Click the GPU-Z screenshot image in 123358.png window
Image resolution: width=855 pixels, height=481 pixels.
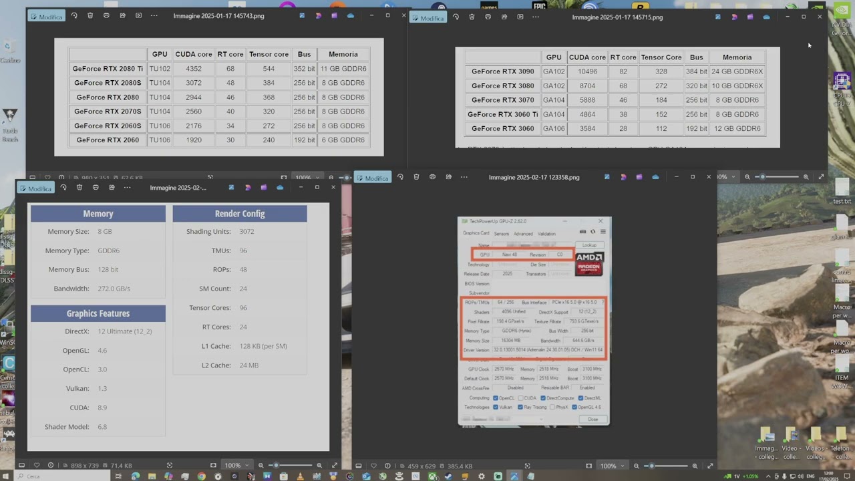click(x=534, y=321)
